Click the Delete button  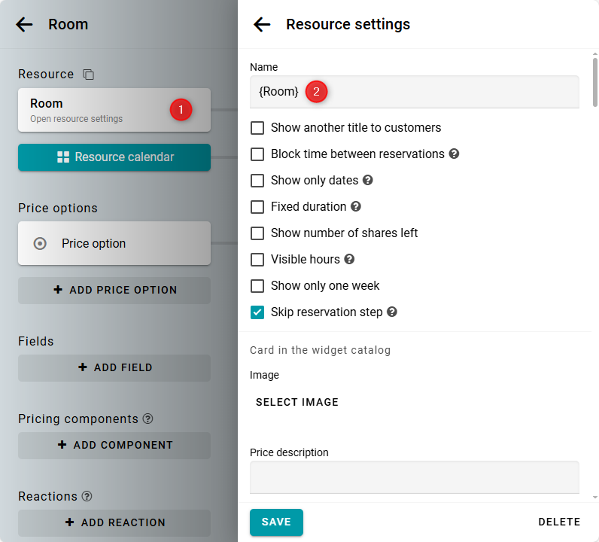tap(559, 522)
